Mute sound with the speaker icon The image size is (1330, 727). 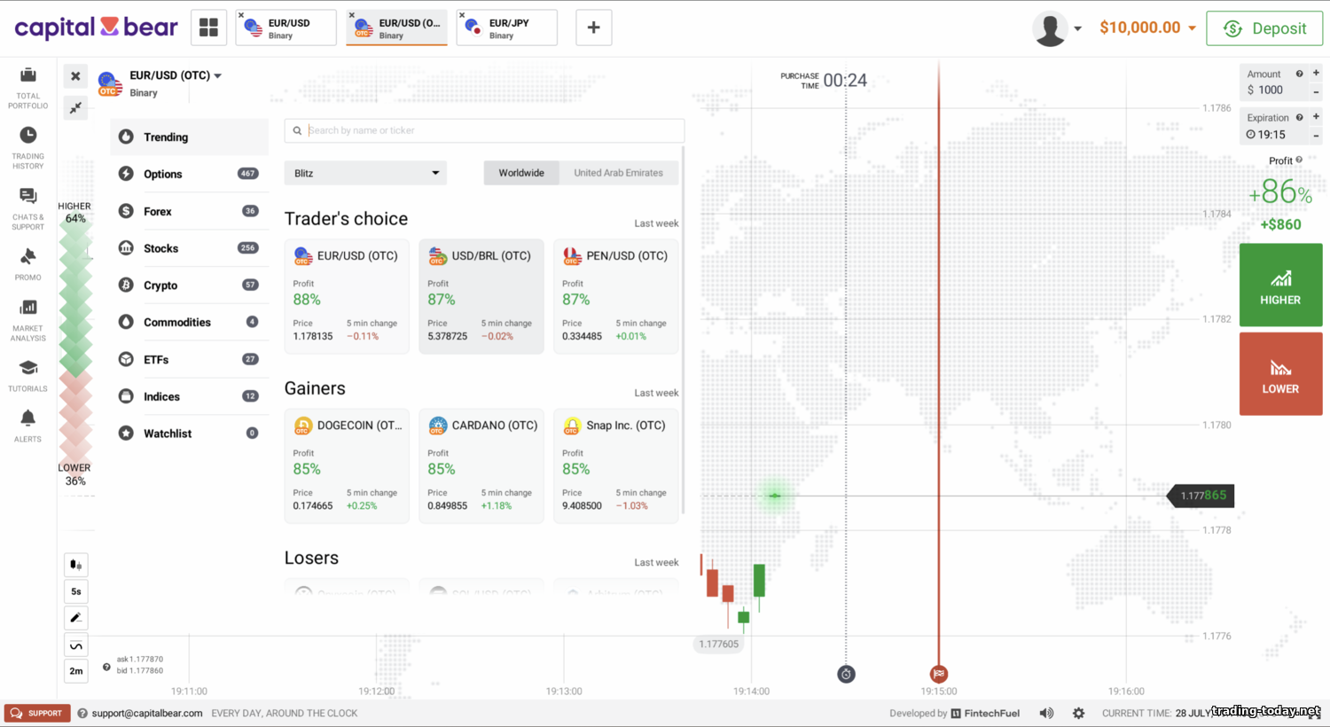click(1046, 713)
